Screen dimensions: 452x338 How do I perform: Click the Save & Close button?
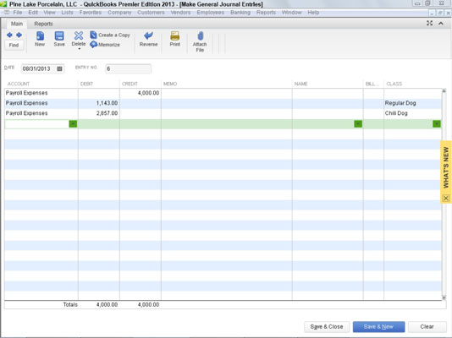click(x=327, y=326)
